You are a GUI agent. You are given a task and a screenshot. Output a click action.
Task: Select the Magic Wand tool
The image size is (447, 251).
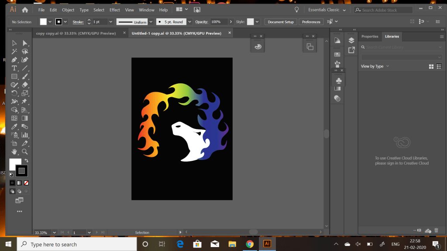[x=14, y=51]
